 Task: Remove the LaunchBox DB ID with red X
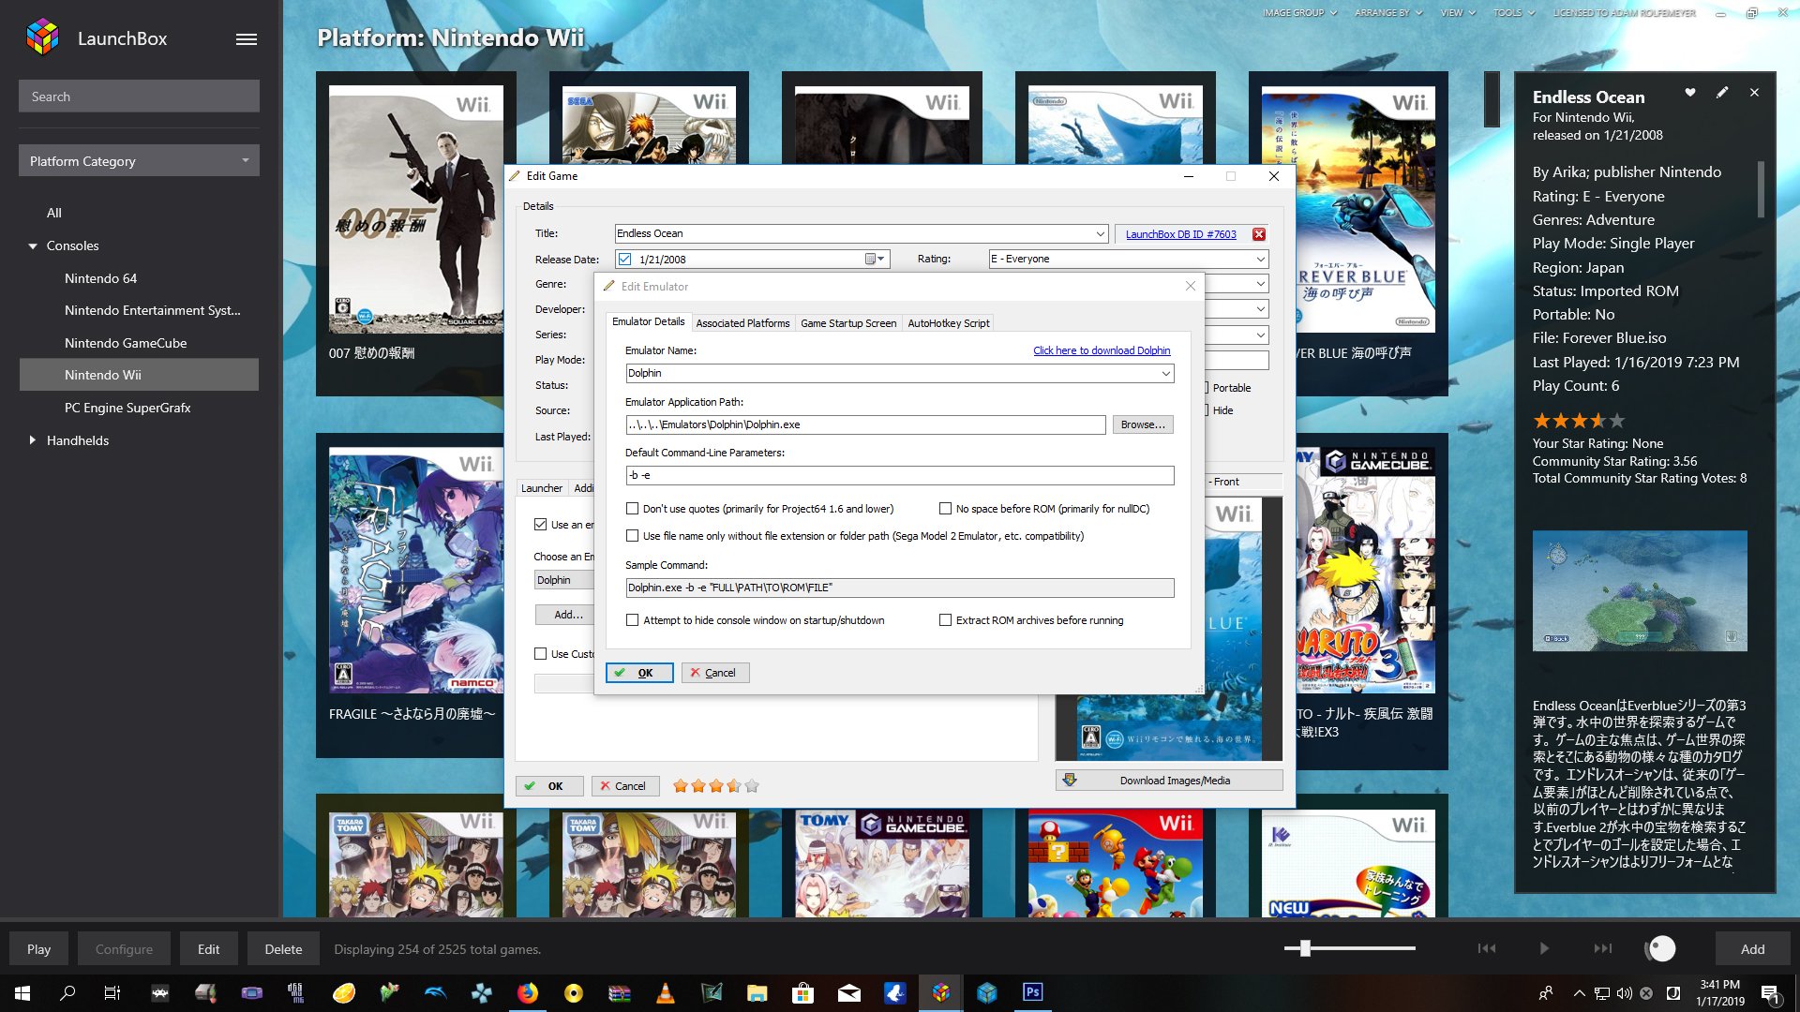coord(1259,234)
